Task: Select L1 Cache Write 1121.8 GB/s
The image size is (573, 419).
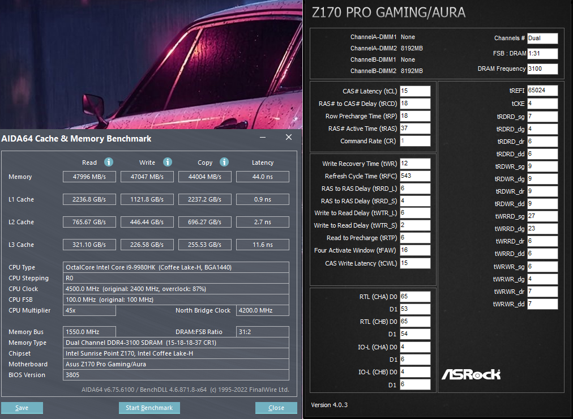Action: click(x=147, y=199)
